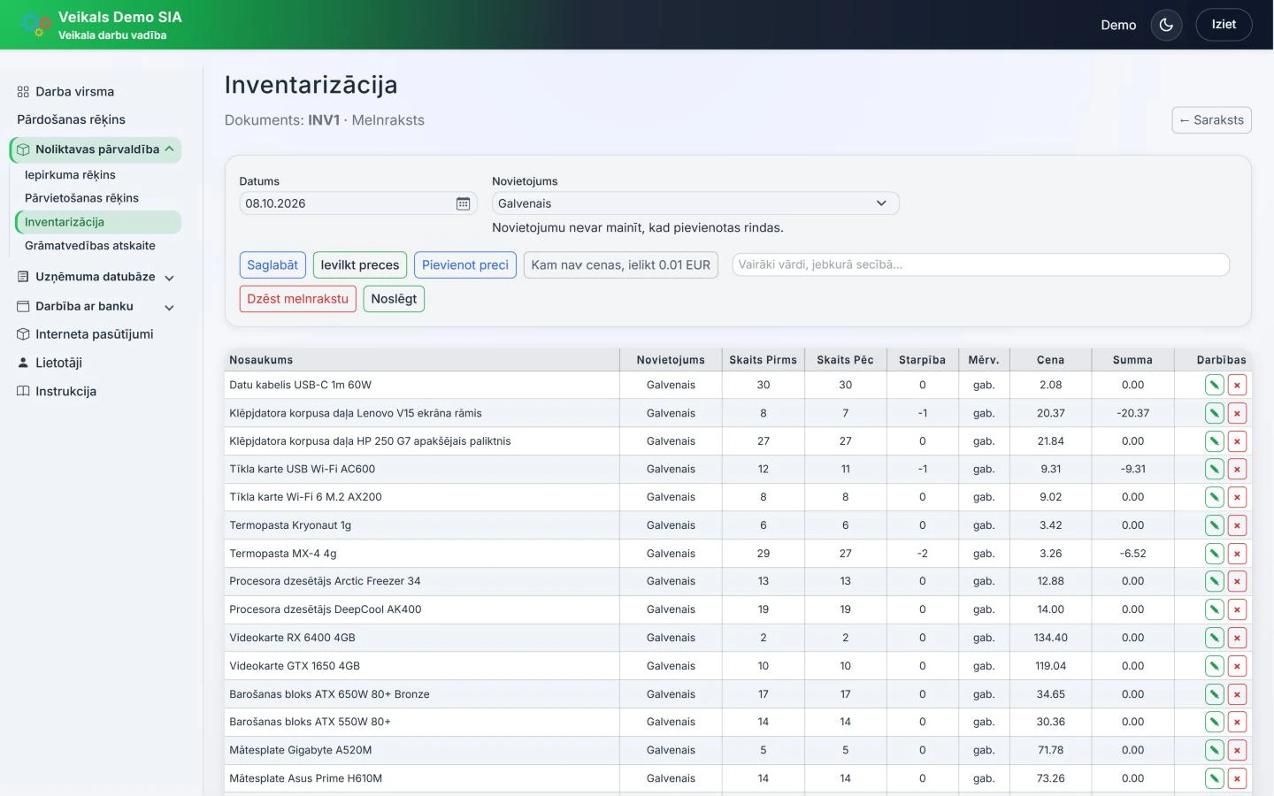Viewport: 1274px width, 796px height.
Task: Open Instrukcija page
Action: tap(57, 391)
